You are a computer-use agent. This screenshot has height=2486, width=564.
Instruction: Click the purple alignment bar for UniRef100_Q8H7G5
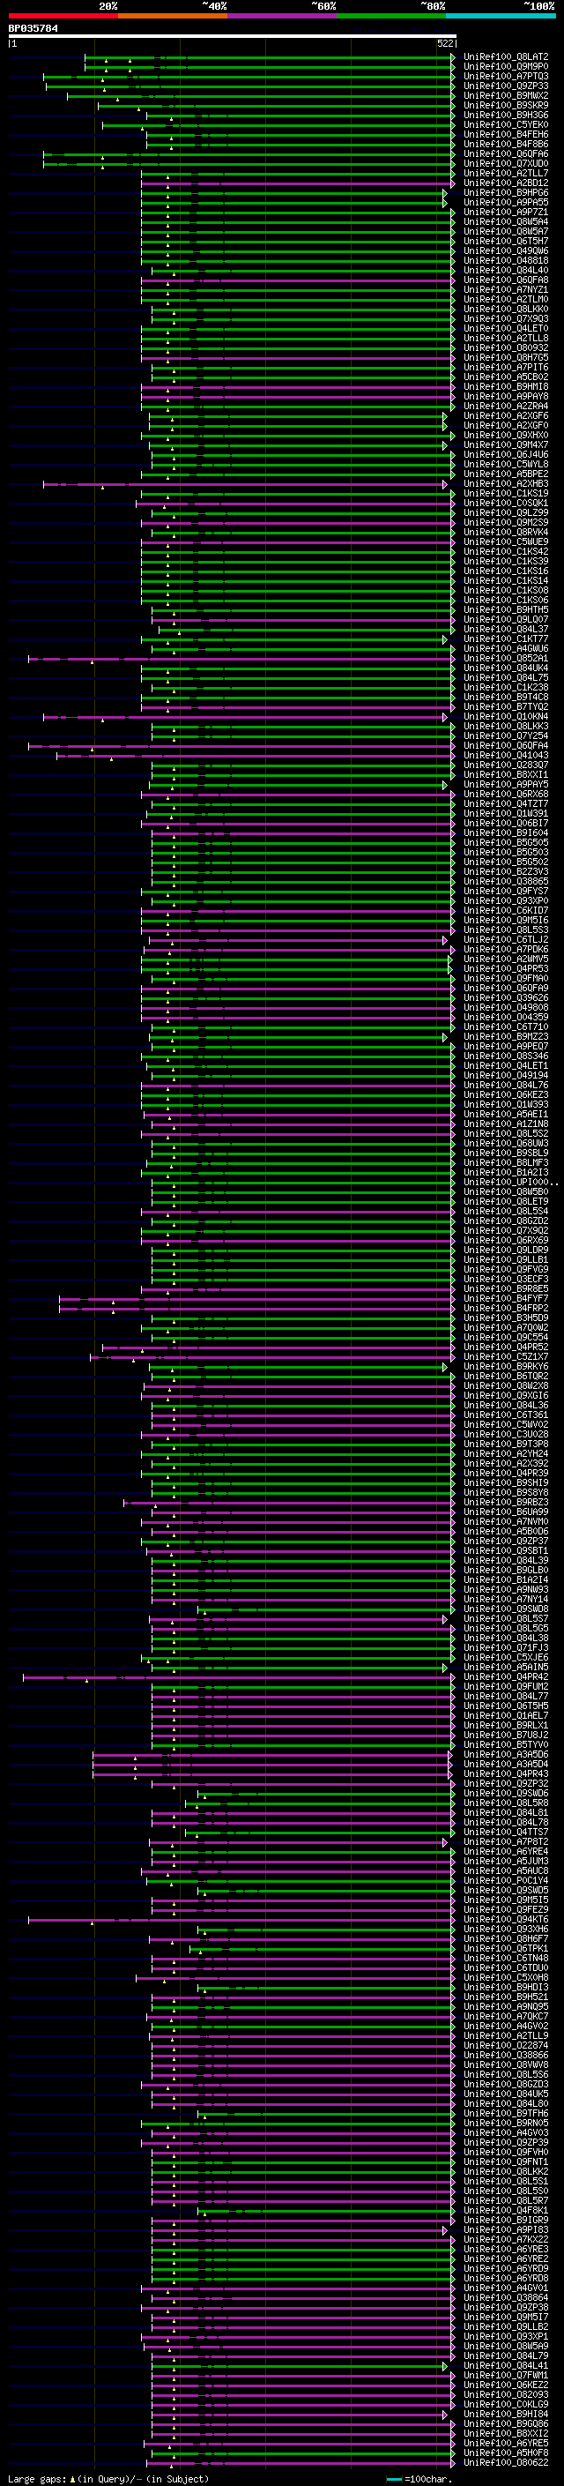tap(298, 358)
